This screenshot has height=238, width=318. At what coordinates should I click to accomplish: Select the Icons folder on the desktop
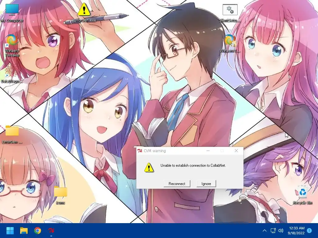click(x=60, y=195)
